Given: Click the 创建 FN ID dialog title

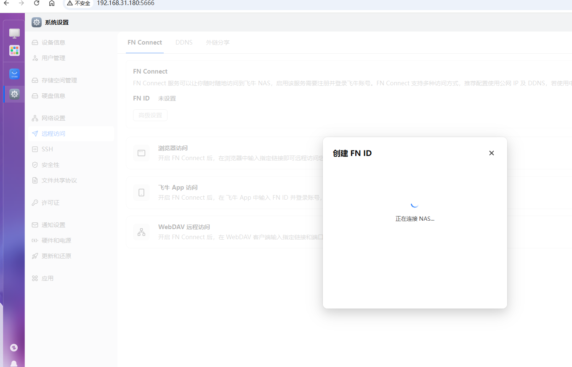Looking at the screenshot, I should coord(352,153).
